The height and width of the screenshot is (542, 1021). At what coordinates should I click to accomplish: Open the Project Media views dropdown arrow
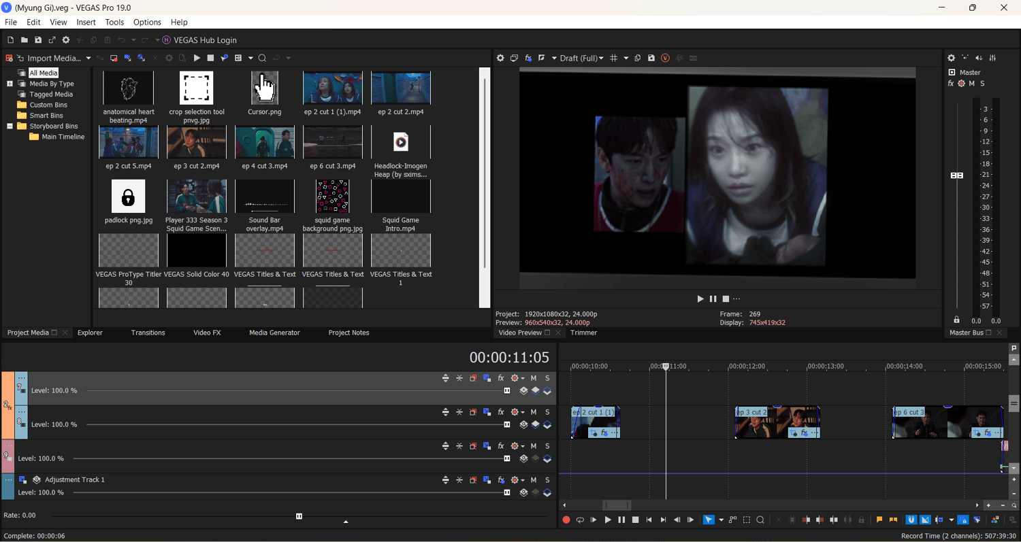pyautogui.click(x=250, y=58)
